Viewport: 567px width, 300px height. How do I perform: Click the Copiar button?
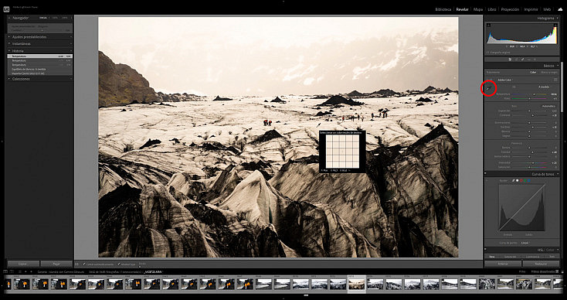tap(23, 264)
